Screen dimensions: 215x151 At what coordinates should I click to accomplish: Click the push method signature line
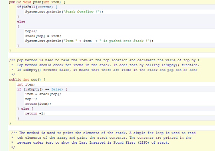[x=37, y=2]
